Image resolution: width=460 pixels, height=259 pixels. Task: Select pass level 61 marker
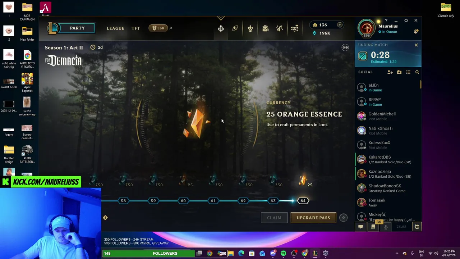pos(213,201)
